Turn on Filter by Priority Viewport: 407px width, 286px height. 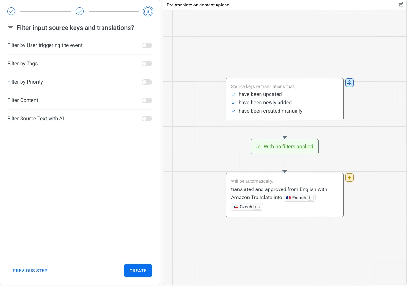pos(147,82)
